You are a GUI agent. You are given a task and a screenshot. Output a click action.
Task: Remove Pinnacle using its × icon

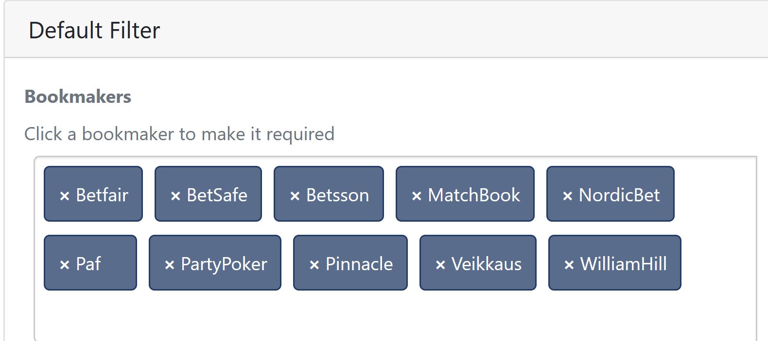coord(314,265)
